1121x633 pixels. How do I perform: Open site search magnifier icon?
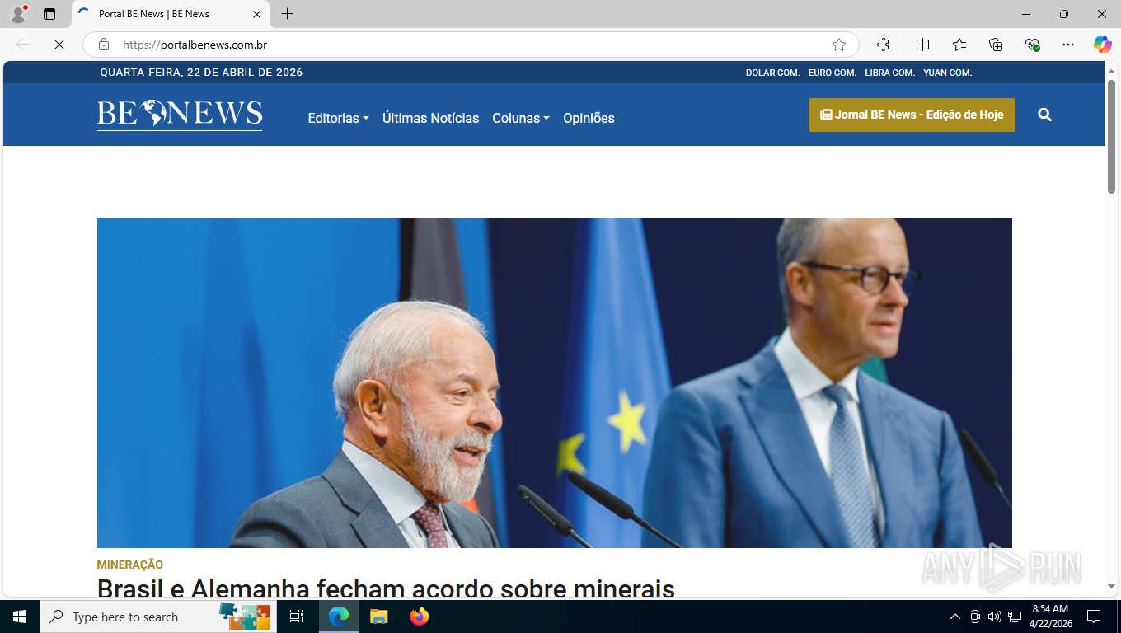(1044, 115)
